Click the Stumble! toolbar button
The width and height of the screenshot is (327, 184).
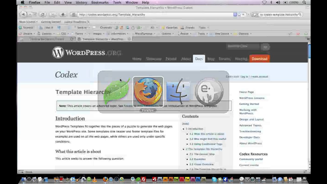(26, 28)
